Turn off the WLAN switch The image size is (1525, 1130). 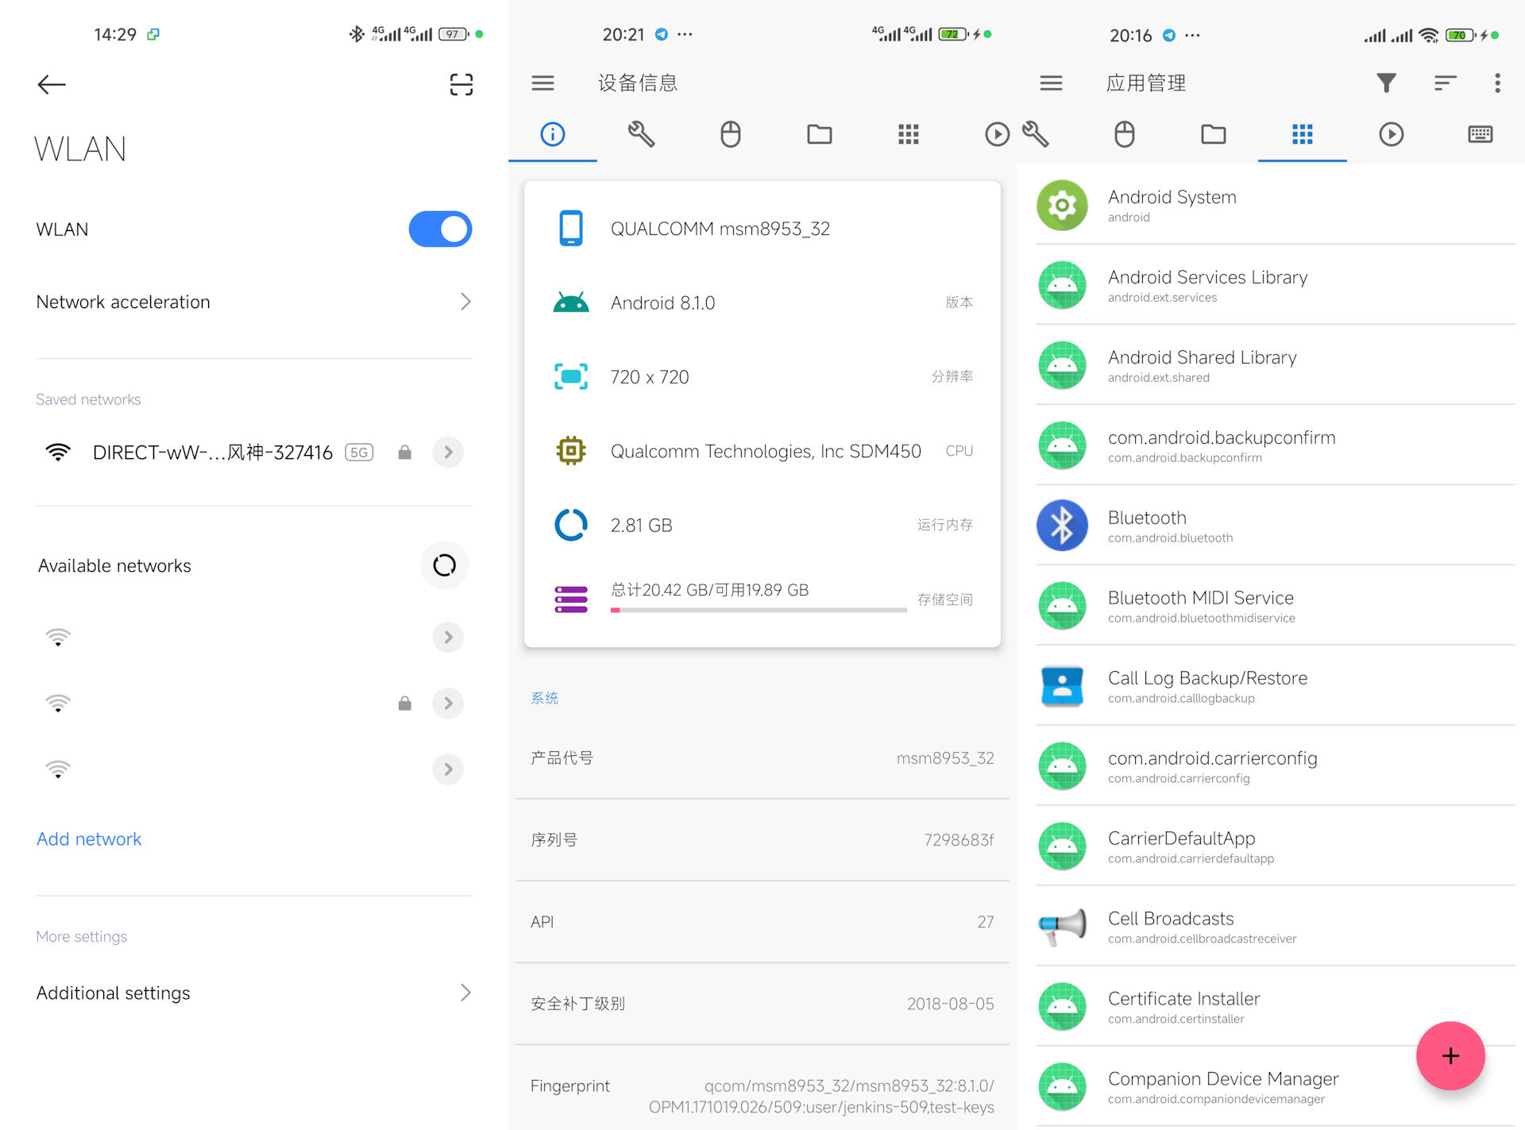pos(440,229)
